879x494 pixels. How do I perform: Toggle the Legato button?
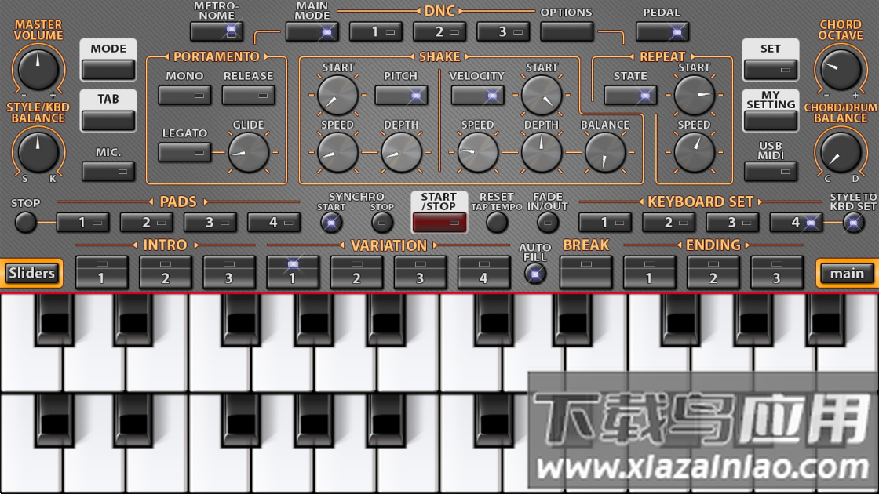pos(184,152)
